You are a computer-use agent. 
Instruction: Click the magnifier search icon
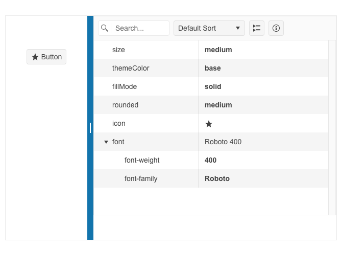click(x=105, y=28)
